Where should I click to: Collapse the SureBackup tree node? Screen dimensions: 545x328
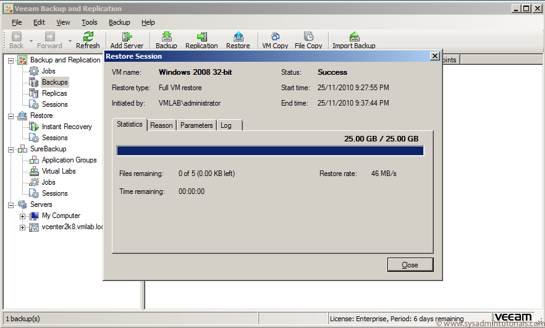click(x=11, y=149)
